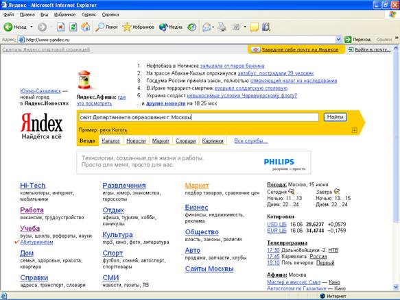Open the Сайты Москвы link

(x=209, y=269)
